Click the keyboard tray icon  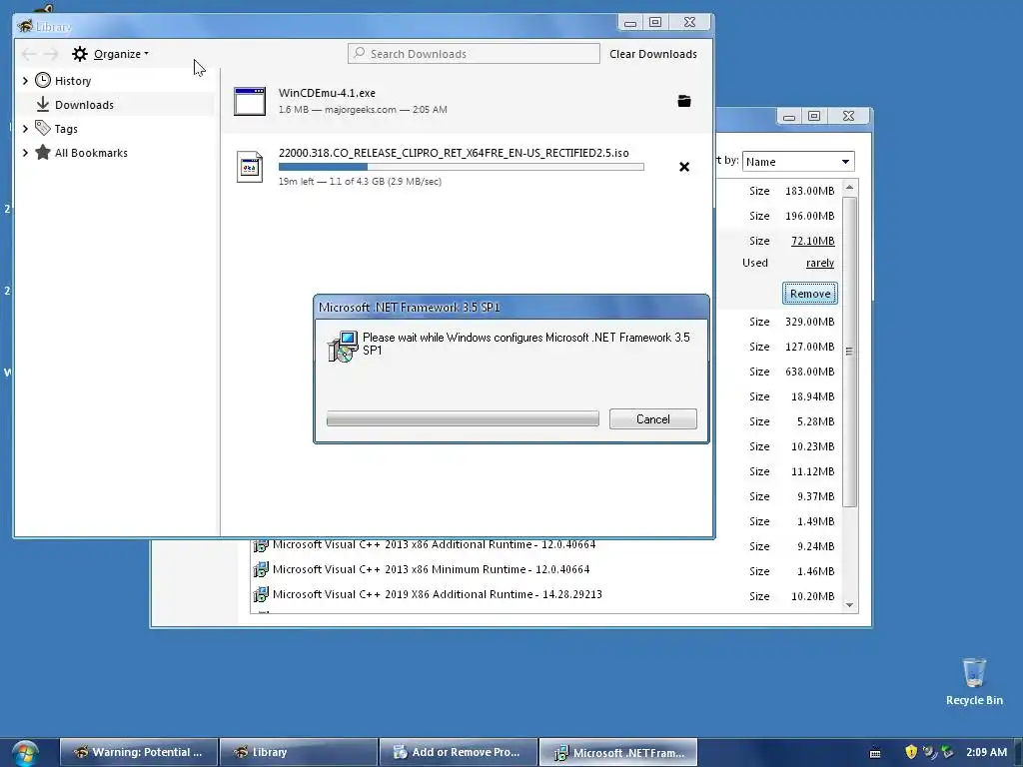875,753
